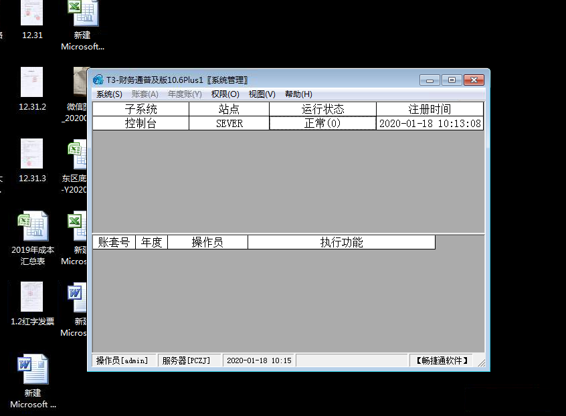Click the 年度 column header
The height and width of the screenshot is (416, 566).
pos(152,242)
